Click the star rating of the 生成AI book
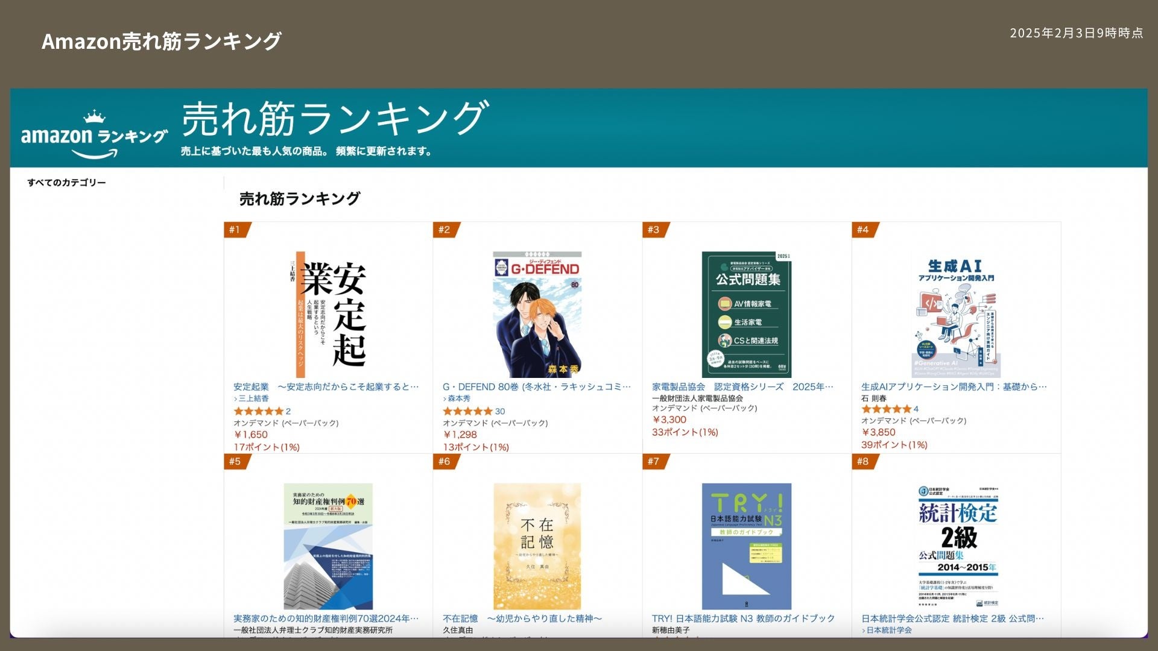Viewport: 1158px width, 651px height. (x=886, y=409)
